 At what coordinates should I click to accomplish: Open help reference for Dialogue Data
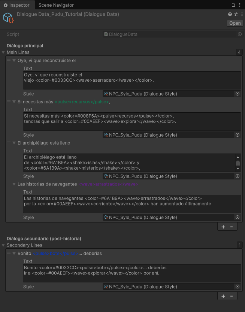click(230, 14)
